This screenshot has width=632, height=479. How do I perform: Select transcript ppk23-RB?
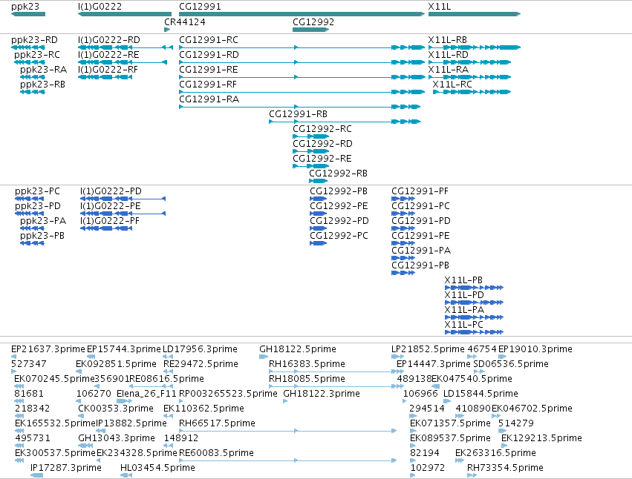(32, 92)
